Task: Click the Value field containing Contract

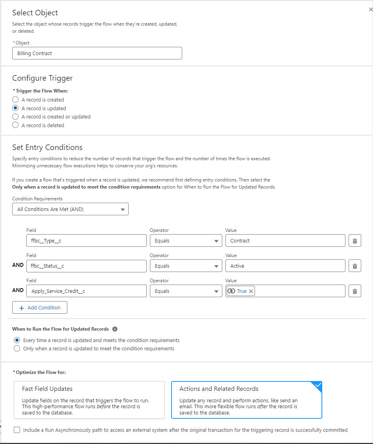Action: pyautogui.click(x=285, y=241)
